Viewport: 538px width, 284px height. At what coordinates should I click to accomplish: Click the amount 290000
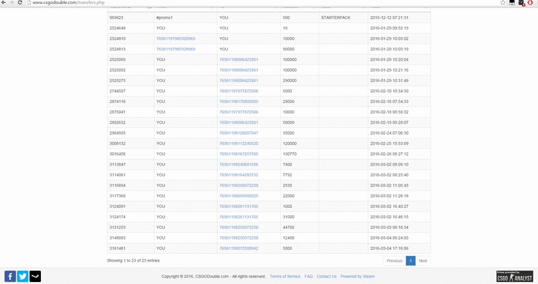pyautogui.click(x=290, y=80)
